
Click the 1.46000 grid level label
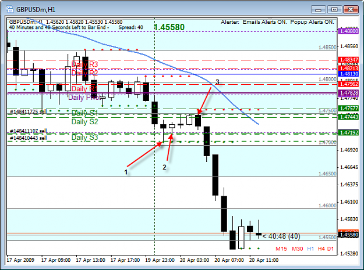tap(327, 206)
